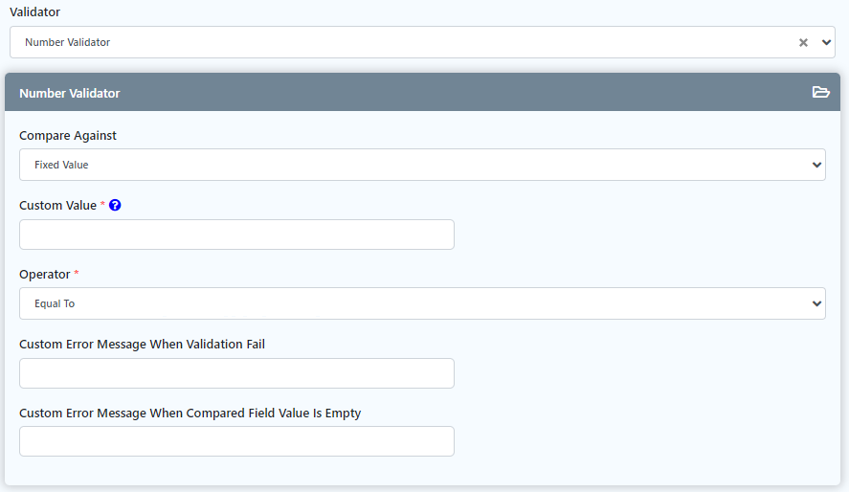The image size is (849, 492).
Task: Click the folder icon in Number Validator header
Action: 820,93
